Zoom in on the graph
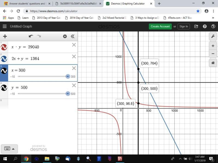218x163 pixels. point(213,46)
